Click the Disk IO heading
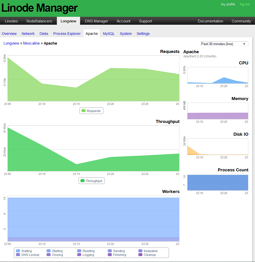Viewport: 255px width, 262px height. (x=241, y=134)
